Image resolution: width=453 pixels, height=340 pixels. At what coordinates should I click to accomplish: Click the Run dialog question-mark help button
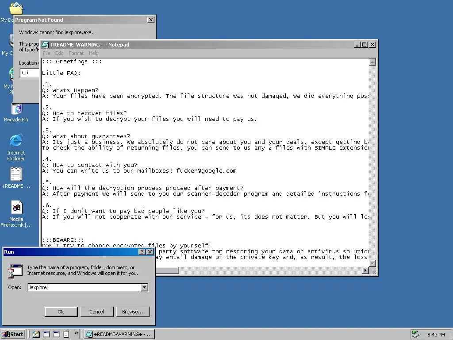[x=142, y=252]
